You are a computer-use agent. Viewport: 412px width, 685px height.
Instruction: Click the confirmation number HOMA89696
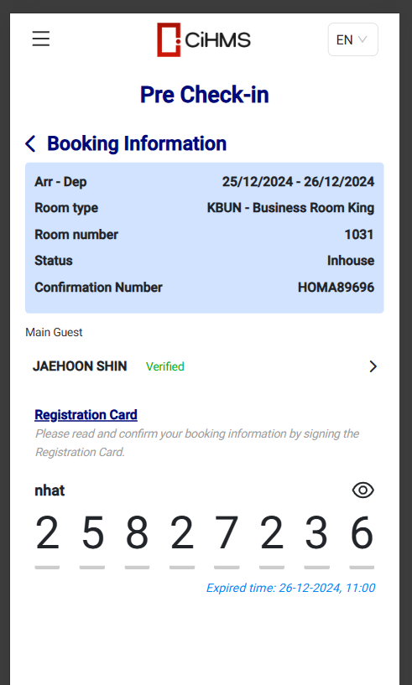[336, 287]
